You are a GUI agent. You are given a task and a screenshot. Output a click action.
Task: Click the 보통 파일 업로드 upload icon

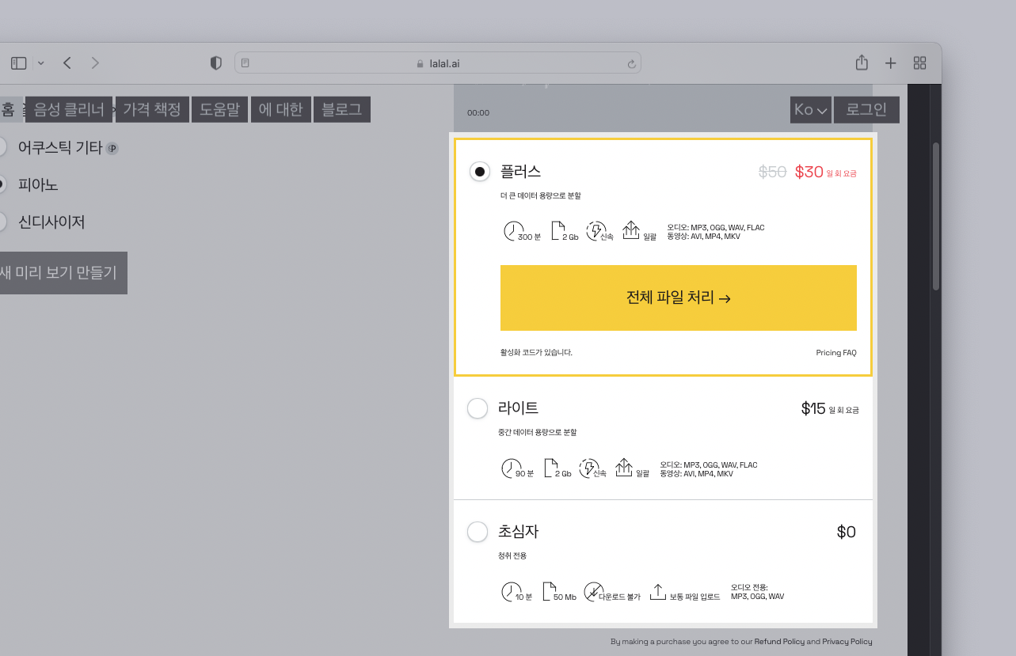[x=658, y=591]
